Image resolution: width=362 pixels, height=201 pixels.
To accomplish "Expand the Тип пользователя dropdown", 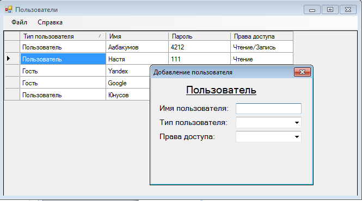I will [x=297, y=123].
